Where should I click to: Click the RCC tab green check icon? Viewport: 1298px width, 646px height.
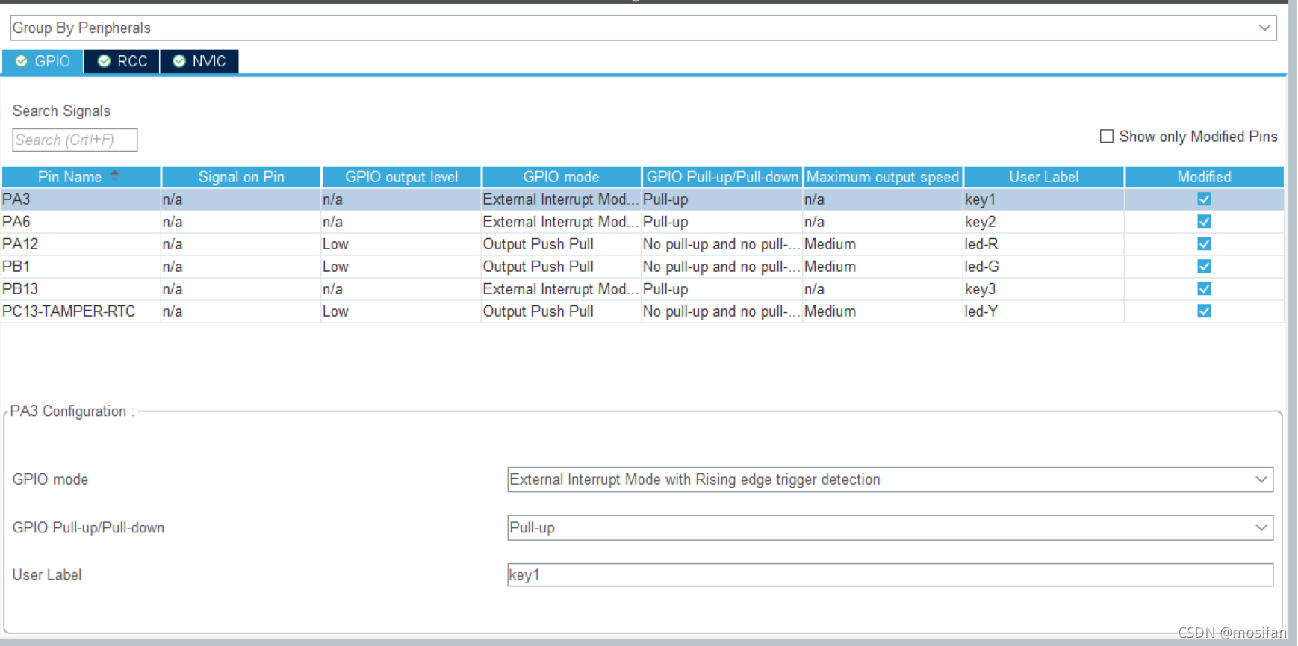(105, 61)
